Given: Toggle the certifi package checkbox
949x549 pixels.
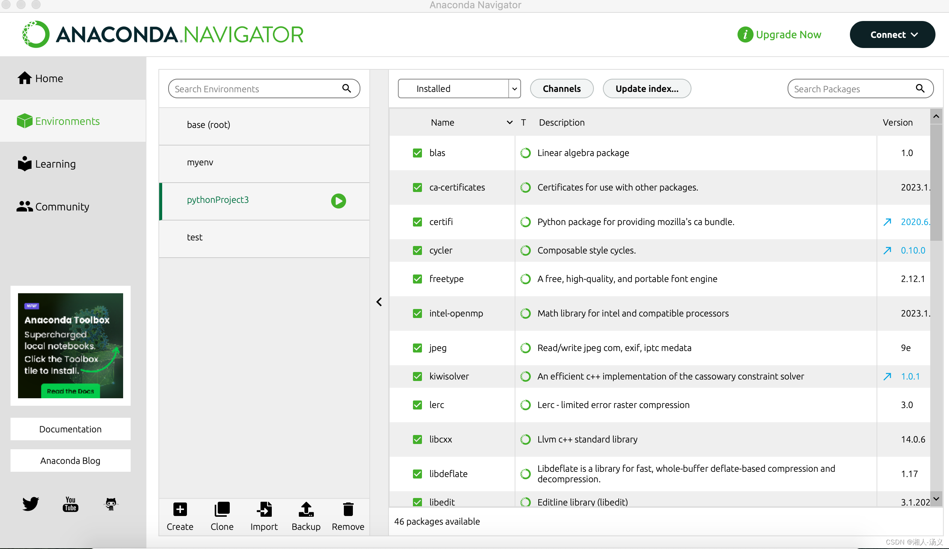Looking at the screenshot, I should [x=417, y=222].
